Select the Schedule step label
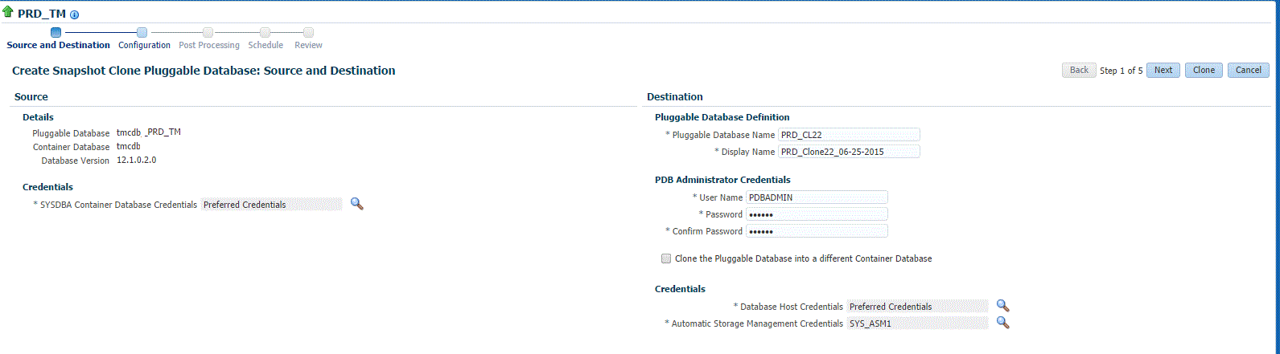1280x354 pixels. pyautogui.click(x=265, y=45)
